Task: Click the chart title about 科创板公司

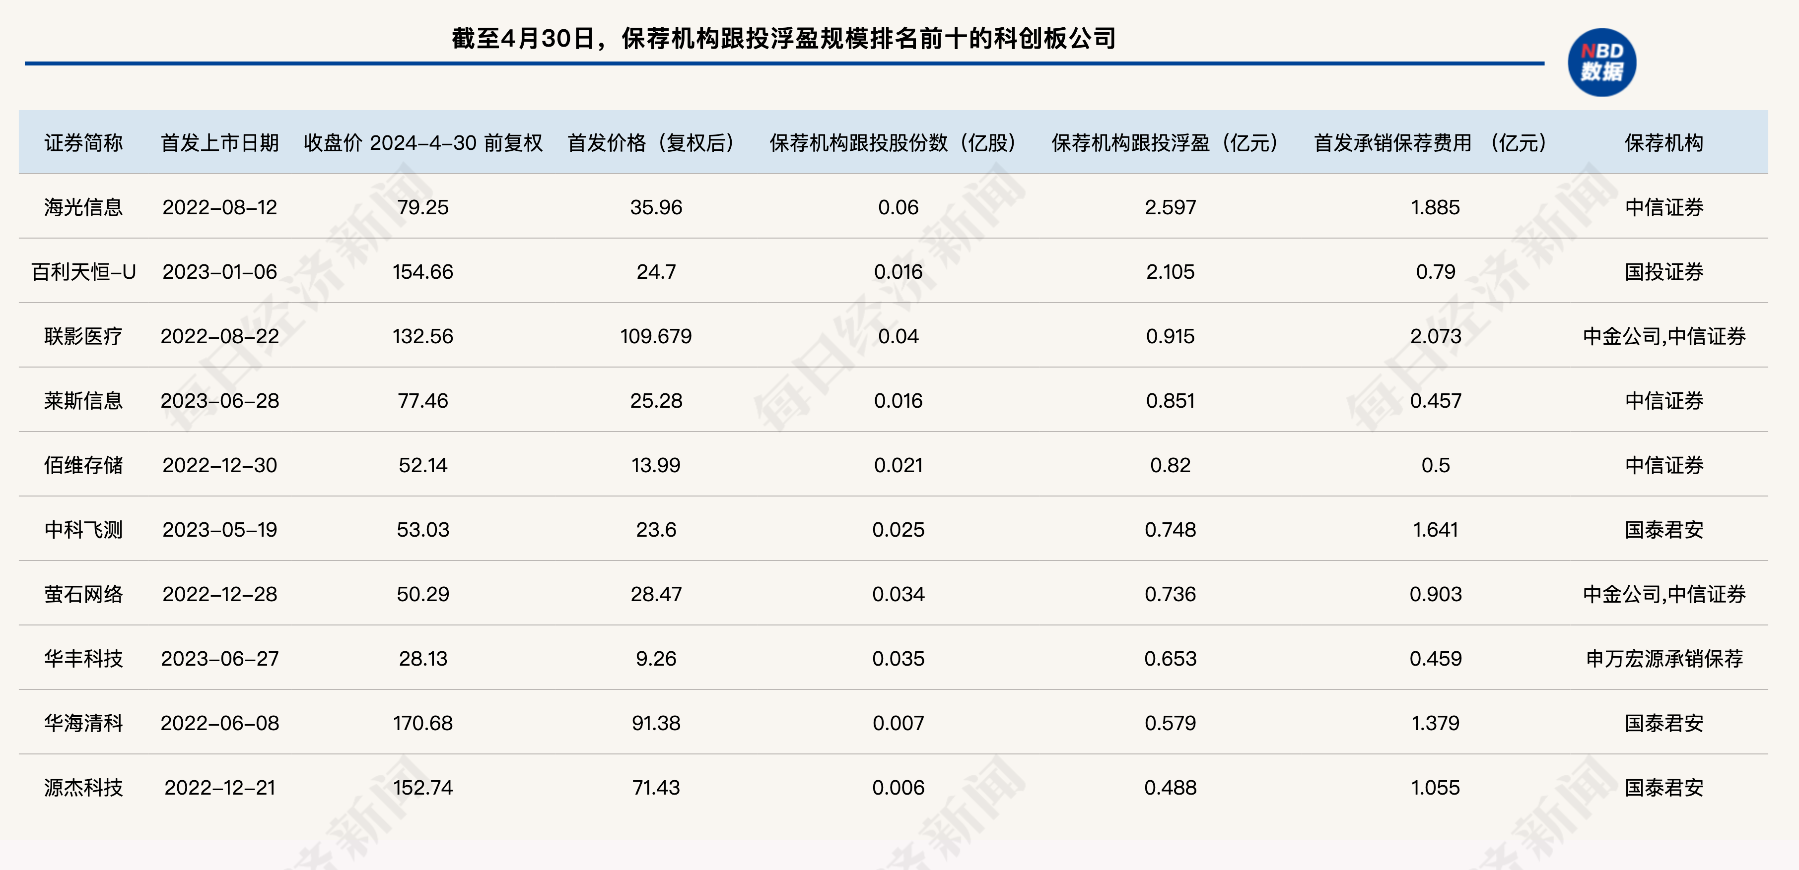Action: [783, 38]
